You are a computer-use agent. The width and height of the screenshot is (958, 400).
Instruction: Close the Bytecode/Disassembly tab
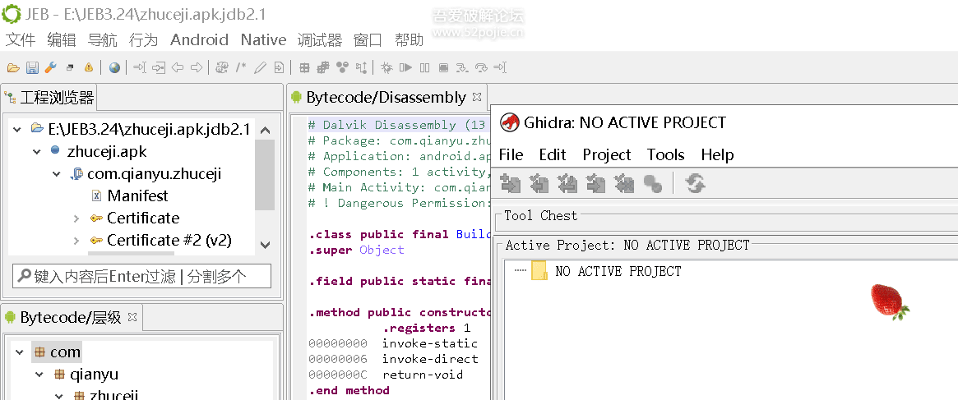477,96
